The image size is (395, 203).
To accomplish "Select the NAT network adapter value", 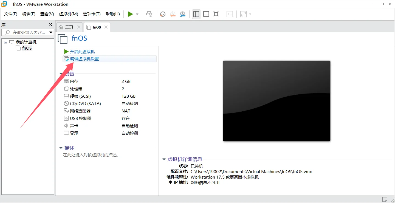I will point(126,111).
